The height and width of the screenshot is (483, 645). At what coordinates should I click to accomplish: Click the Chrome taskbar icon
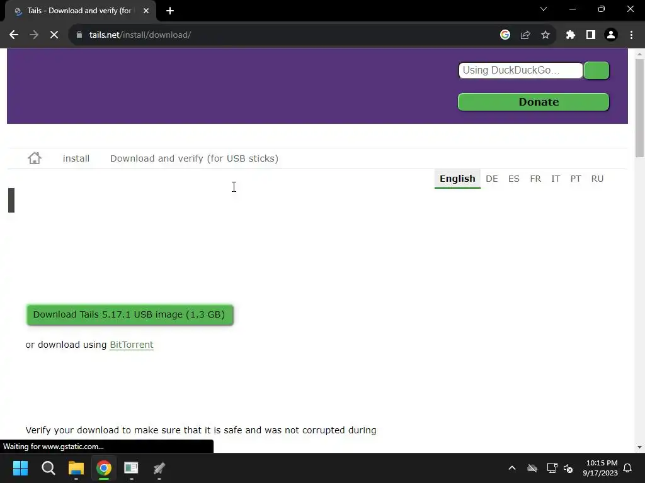point(104,468)
